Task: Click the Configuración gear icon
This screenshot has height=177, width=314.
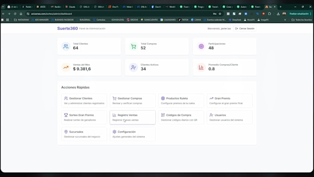Action: (115, 132)
